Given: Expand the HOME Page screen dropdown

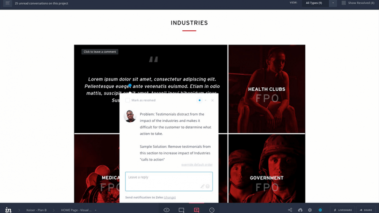Looking at the screenshot, I should coord(96,210).
